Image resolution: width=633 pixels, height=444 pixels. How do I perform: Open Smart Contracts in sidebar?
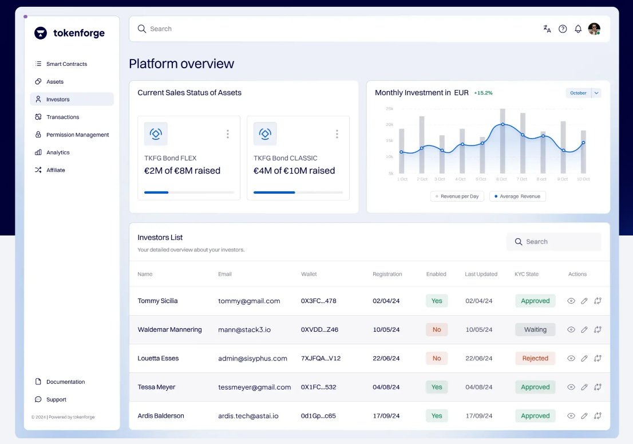72,64
